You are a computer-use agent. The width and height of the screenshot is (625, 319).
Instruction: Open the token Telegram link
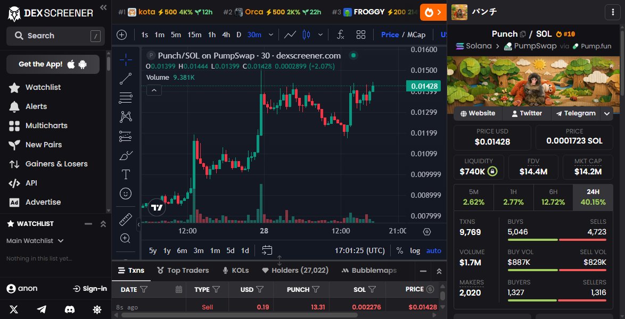click(576, 113)
